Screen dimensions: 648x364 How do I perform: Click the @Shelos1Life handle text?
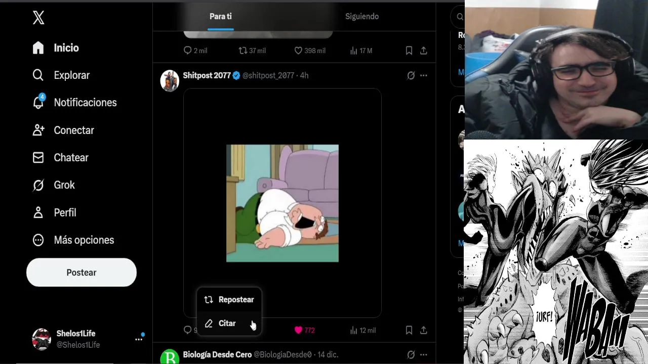click(78, 345)
